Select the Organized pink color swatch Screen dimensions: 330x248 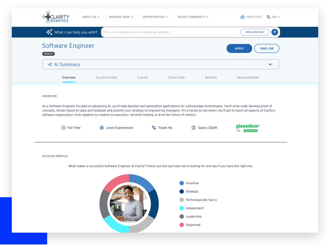(182, 225)
